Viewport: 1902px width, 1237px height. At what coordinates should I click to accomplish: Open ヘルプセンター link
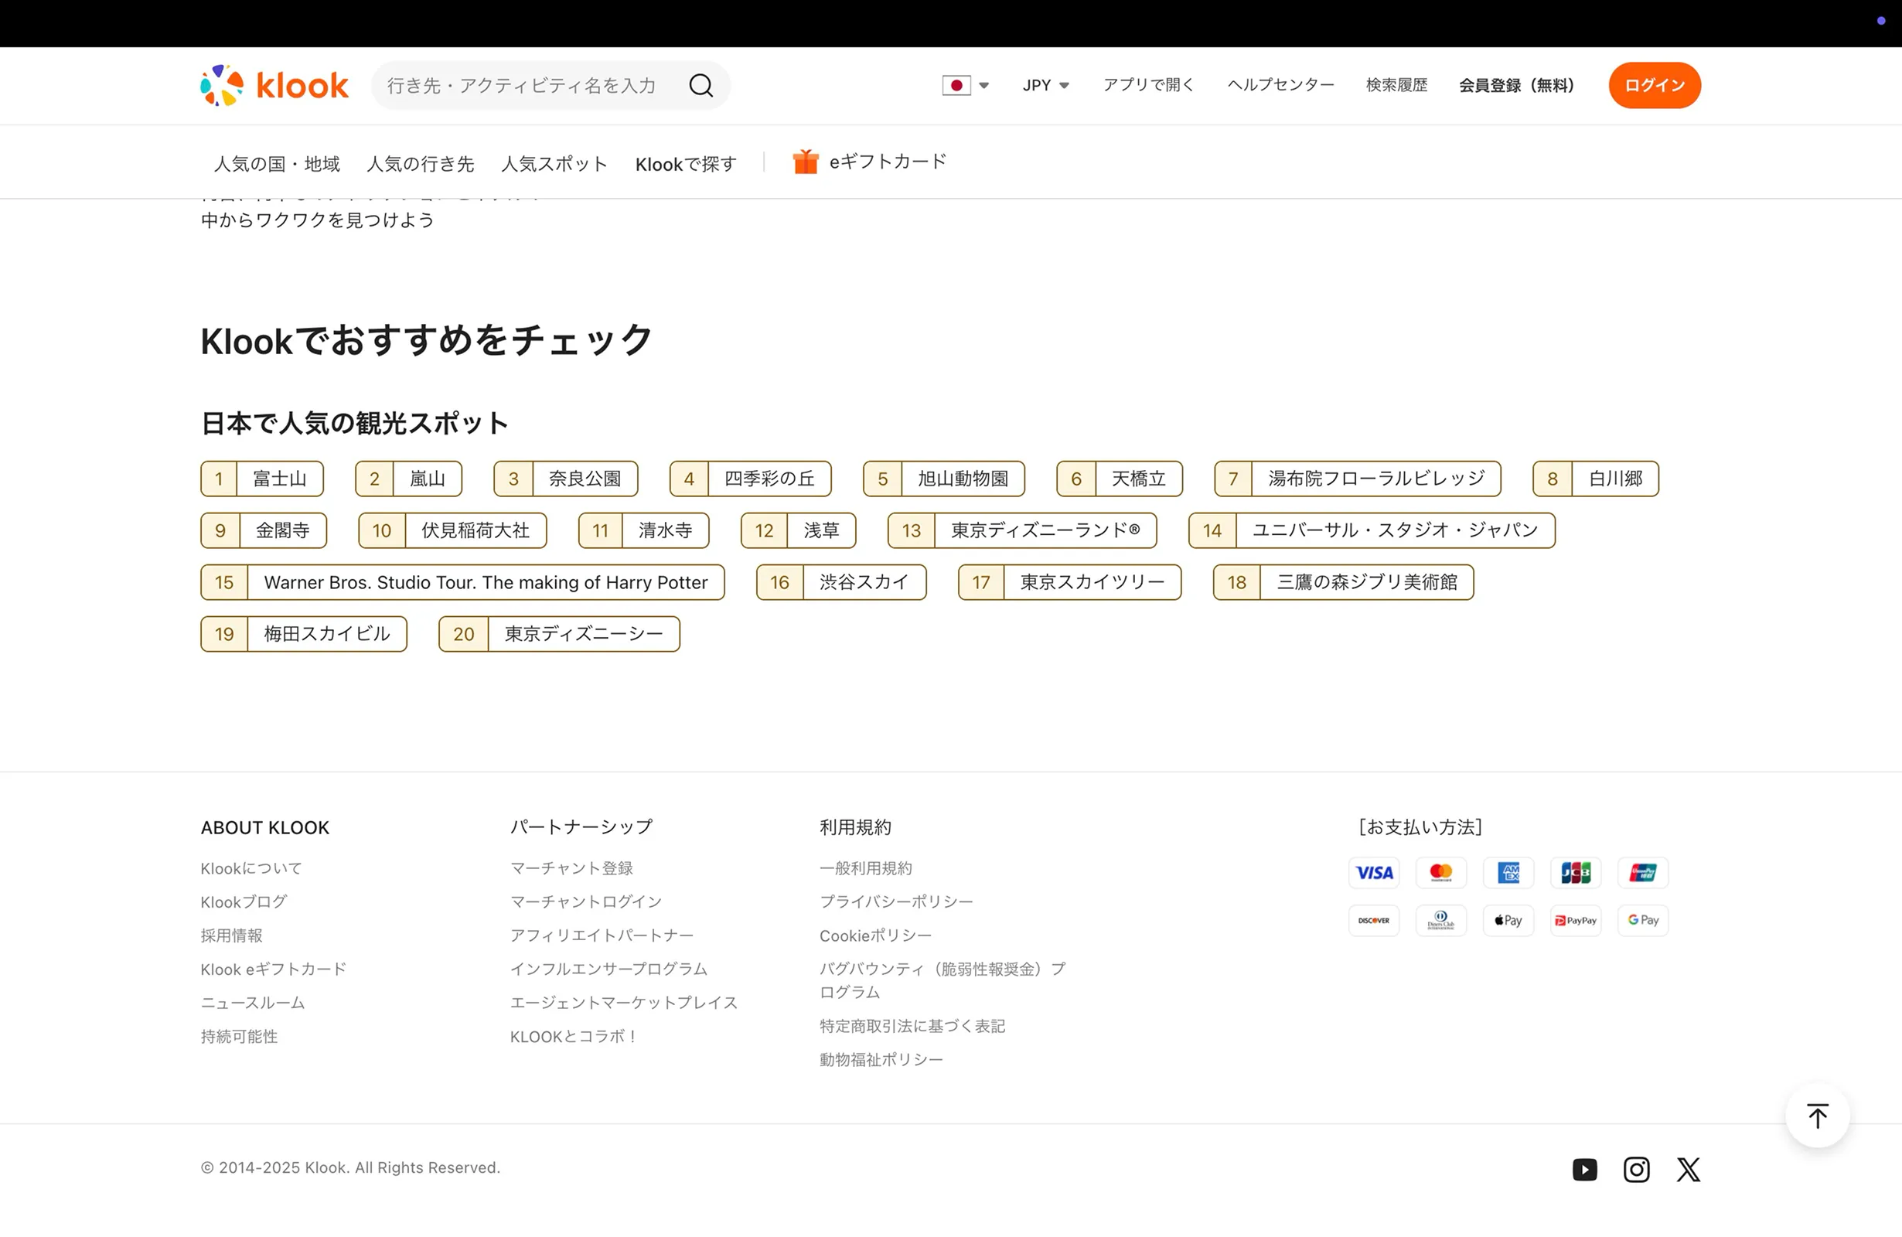(1280, 86)
